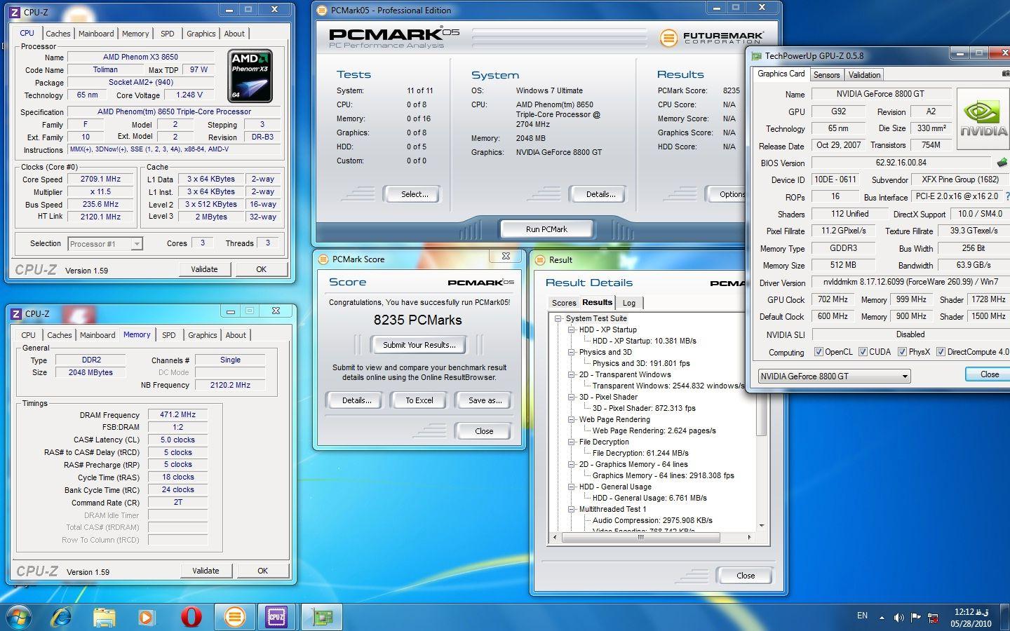1010x631 pixels.
Task: Collapse the HDD - General Usage node
Action: point(572,487)
